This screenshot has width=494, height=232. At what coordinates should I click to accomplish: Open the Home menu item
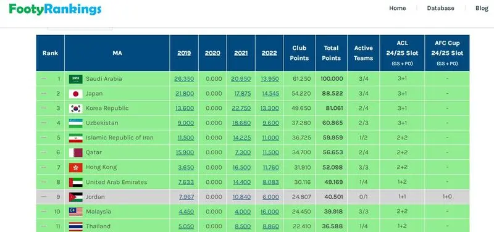tap(397, 8)
